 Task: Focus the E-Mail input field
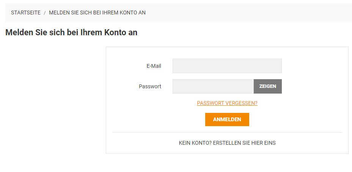coord(227,66)
